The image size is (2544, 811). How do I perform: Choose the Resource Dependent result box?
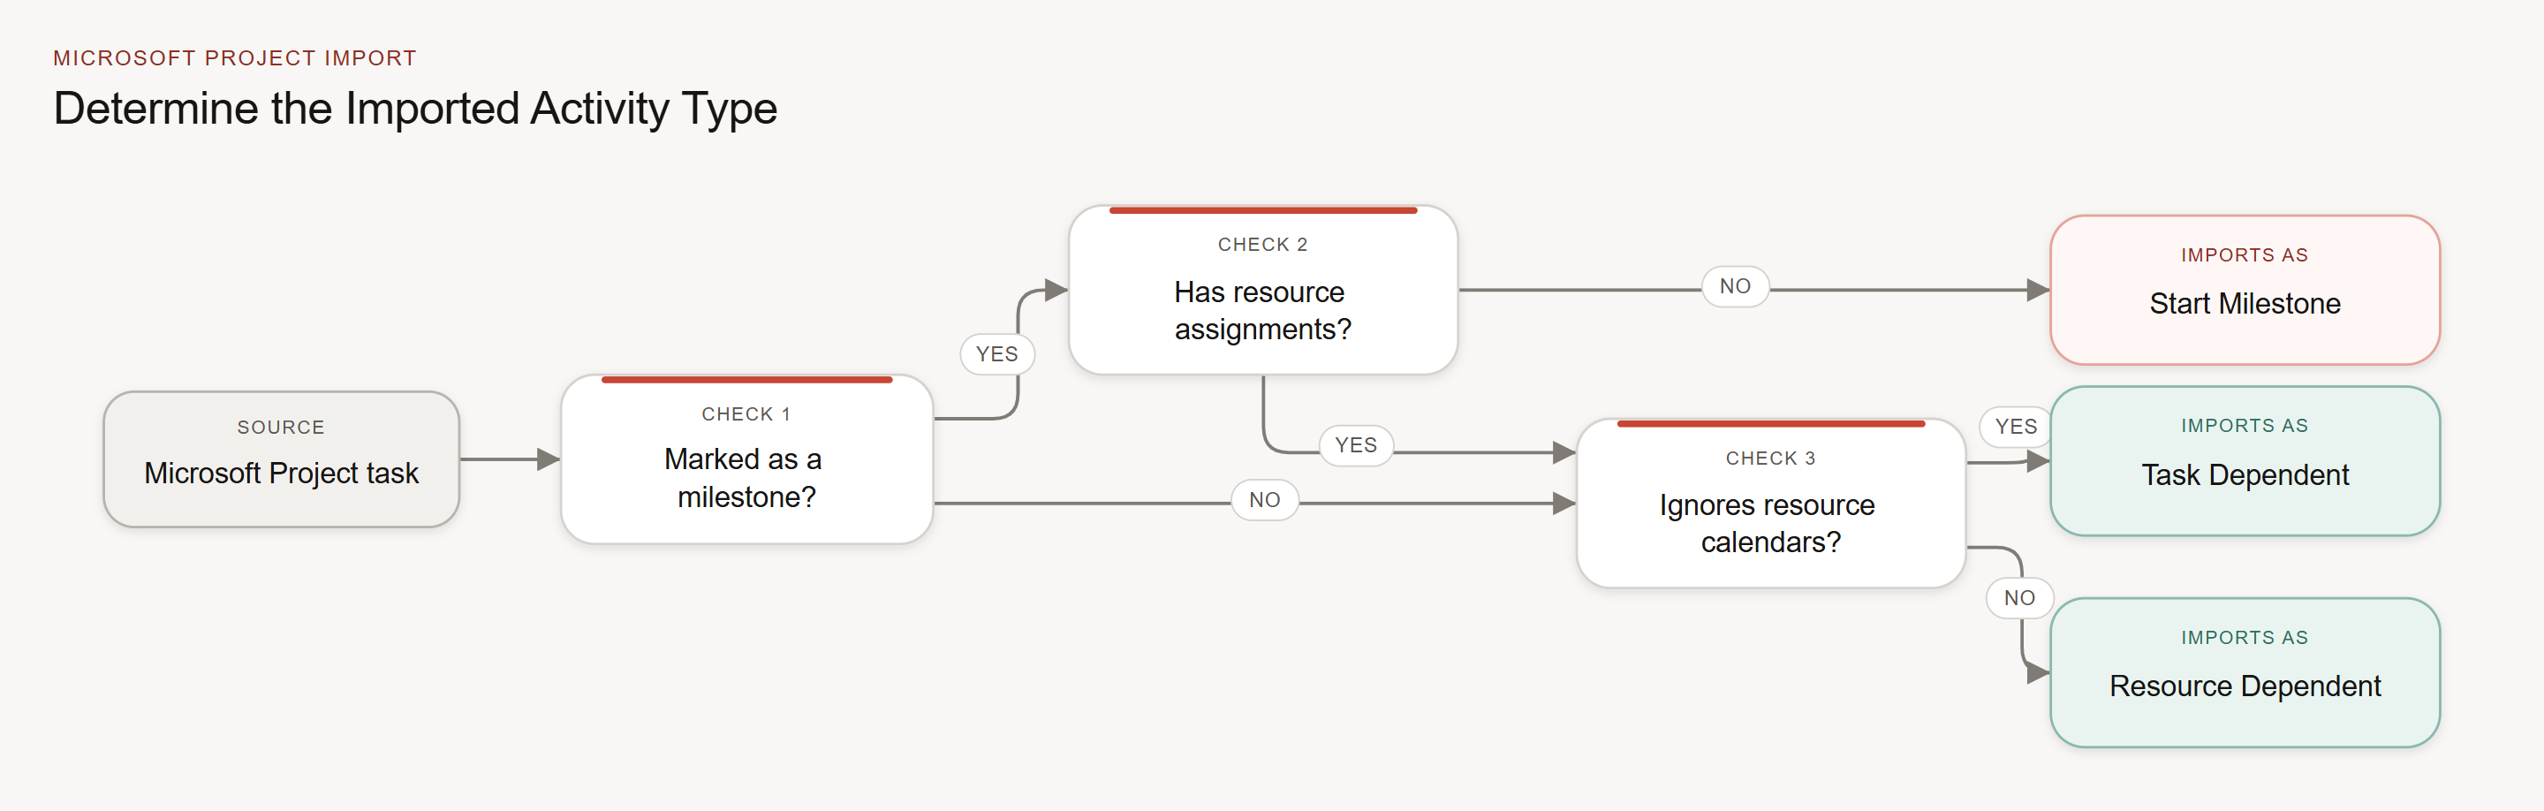click(x=2245, y=671)
